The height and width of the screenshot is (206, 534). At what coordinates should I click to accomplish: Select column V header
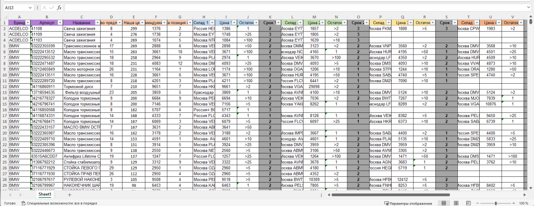click(x=513, y=17)
